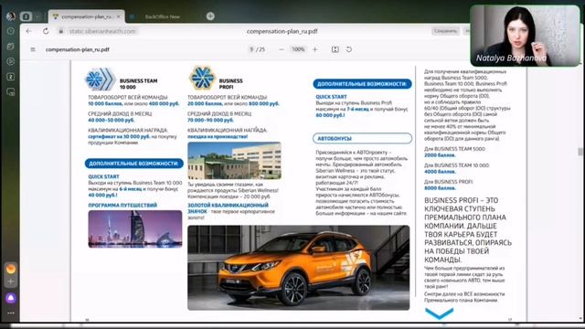The height and width of the screenshot is (329, 585).
Task: Click the 100% zoom level field
Action: coord(298,49)
